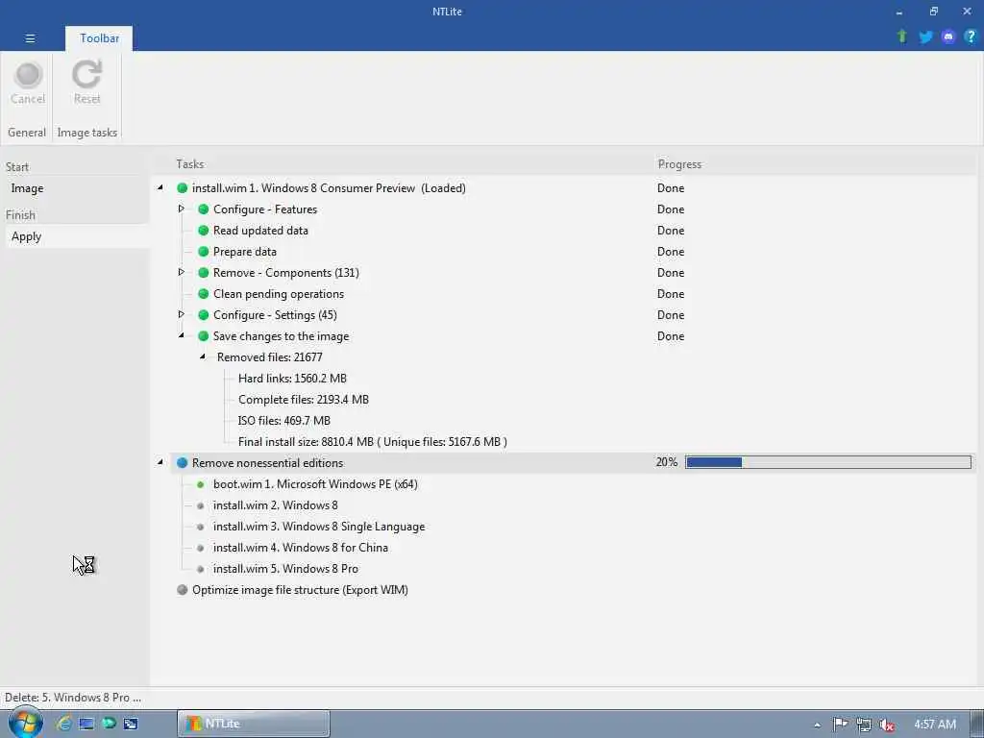This screenshot has height=738, width=984.
Task: Select Optimize image file structure text
Action: [300, 590]
